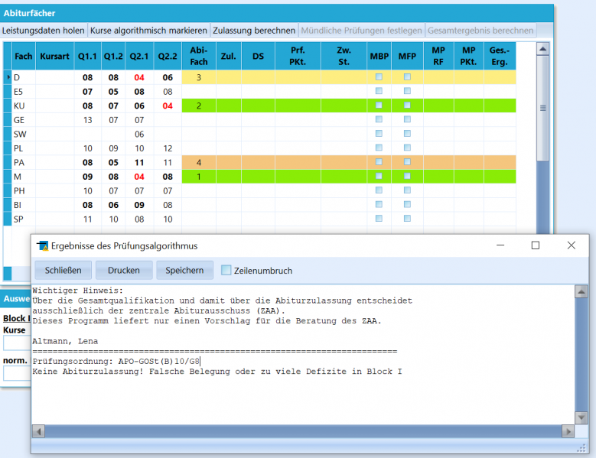Click the 12 grade in row PL
596x458 pixels.
[x=168, y=148]
